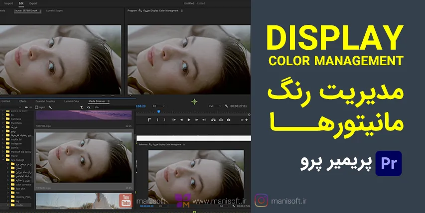The width and height of the screenshot is (425, 213).
Task: Export frame with the camera icon
Action: [x=229, y=120]
